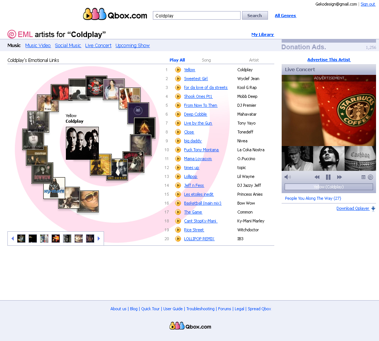Viewport: 379px width, 341px height.
Task: Open People You Along The Way (27)
Action: tap(313, 198)
